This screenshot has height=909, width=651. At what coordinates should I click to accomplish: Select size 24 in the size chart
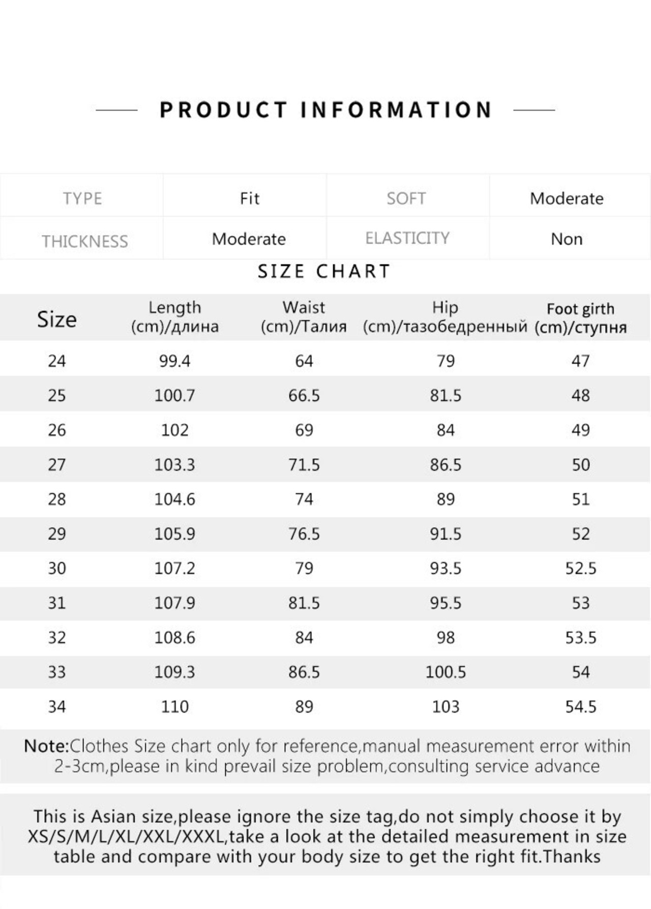(x=56, y=361)
